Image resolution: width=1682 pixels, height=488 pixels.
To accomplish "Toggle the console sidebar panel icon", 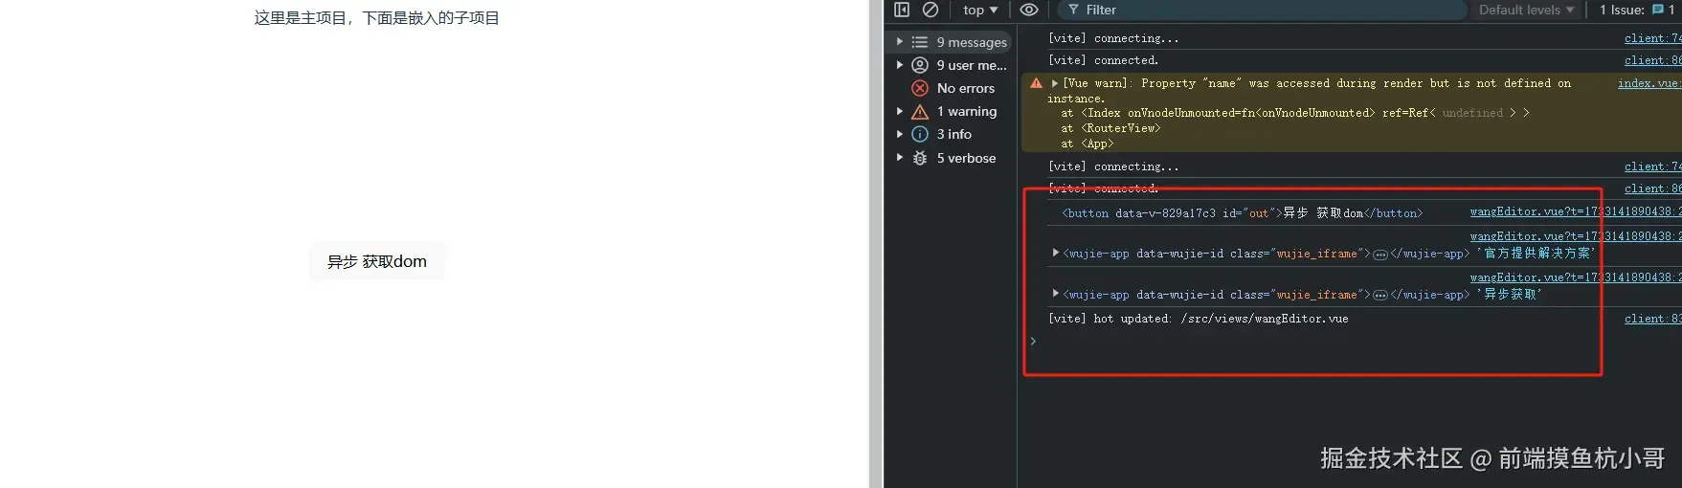I will [901, 10].
